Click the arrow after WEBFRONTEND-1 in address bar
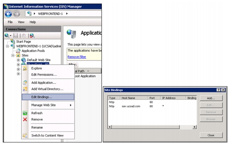This screenshot has height=146, width=232. [67, 14]
